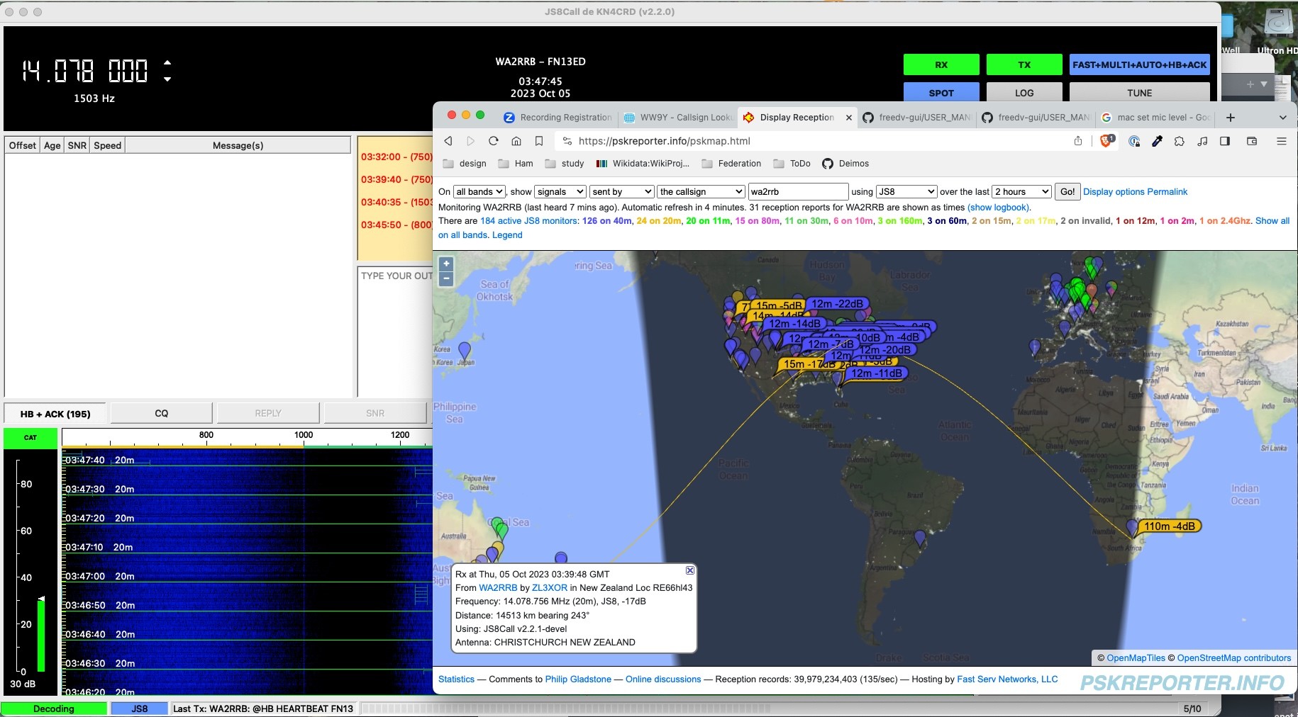Close the ZL3XOR reception info popup
The image size is (1298, 717).
click(x=689, y=570)
